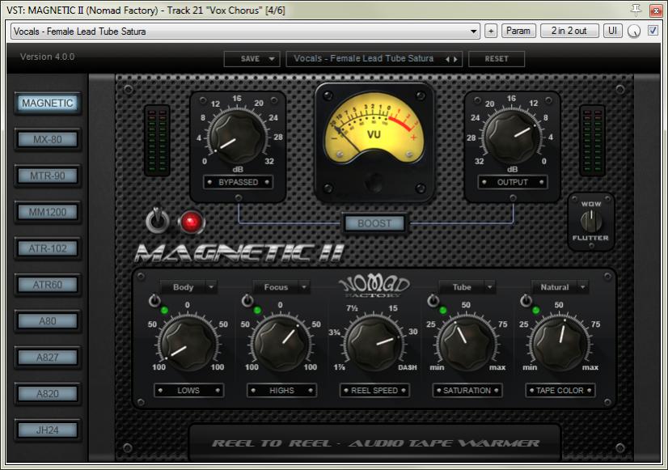Go to next preset arrow
The height and width of the screenshot is (470, 668).
pyautogui.click(x=455, y=59)
